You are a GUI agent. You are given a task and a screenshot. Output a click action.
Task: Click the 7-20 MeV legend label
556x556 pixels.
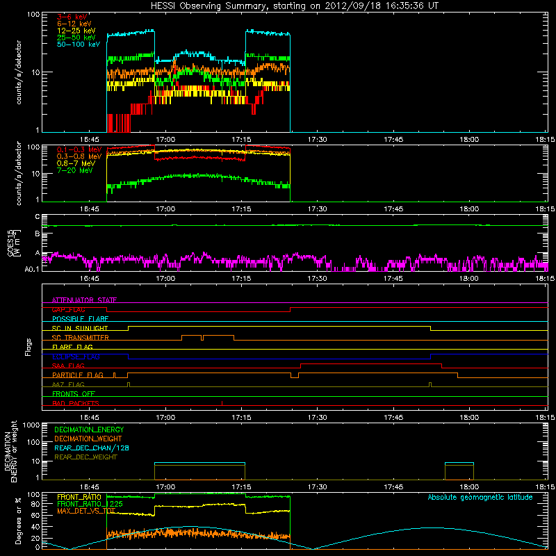75,170
